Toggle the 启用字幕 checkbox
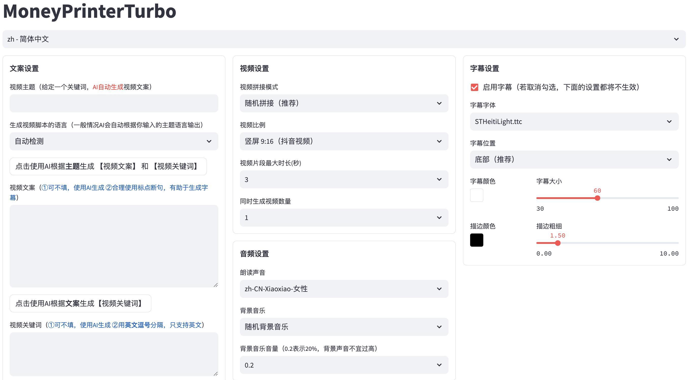Screen dimensions: 693x380 (x=474, y=87)
